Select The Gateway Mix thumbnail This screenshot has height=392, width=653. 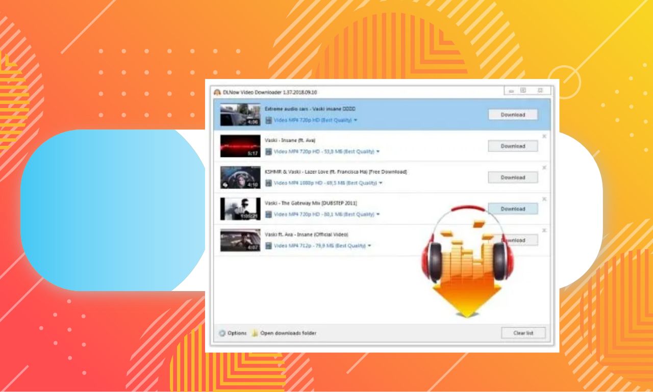pos(240,209)
